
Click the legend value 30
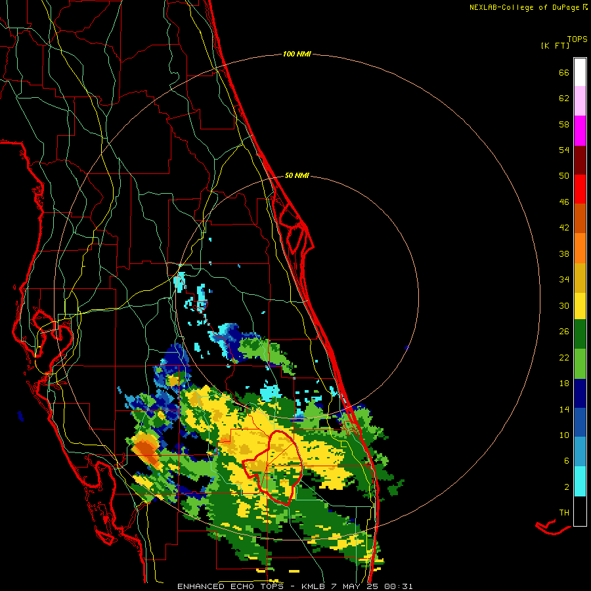564,305
